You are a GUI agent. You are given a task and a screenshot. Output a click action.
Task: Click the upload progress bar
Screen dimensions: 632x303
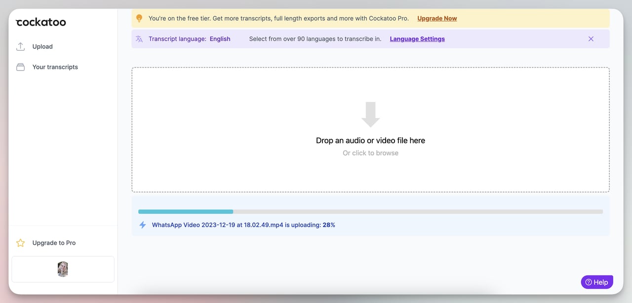pyautogui.click(x=370, y=211)
